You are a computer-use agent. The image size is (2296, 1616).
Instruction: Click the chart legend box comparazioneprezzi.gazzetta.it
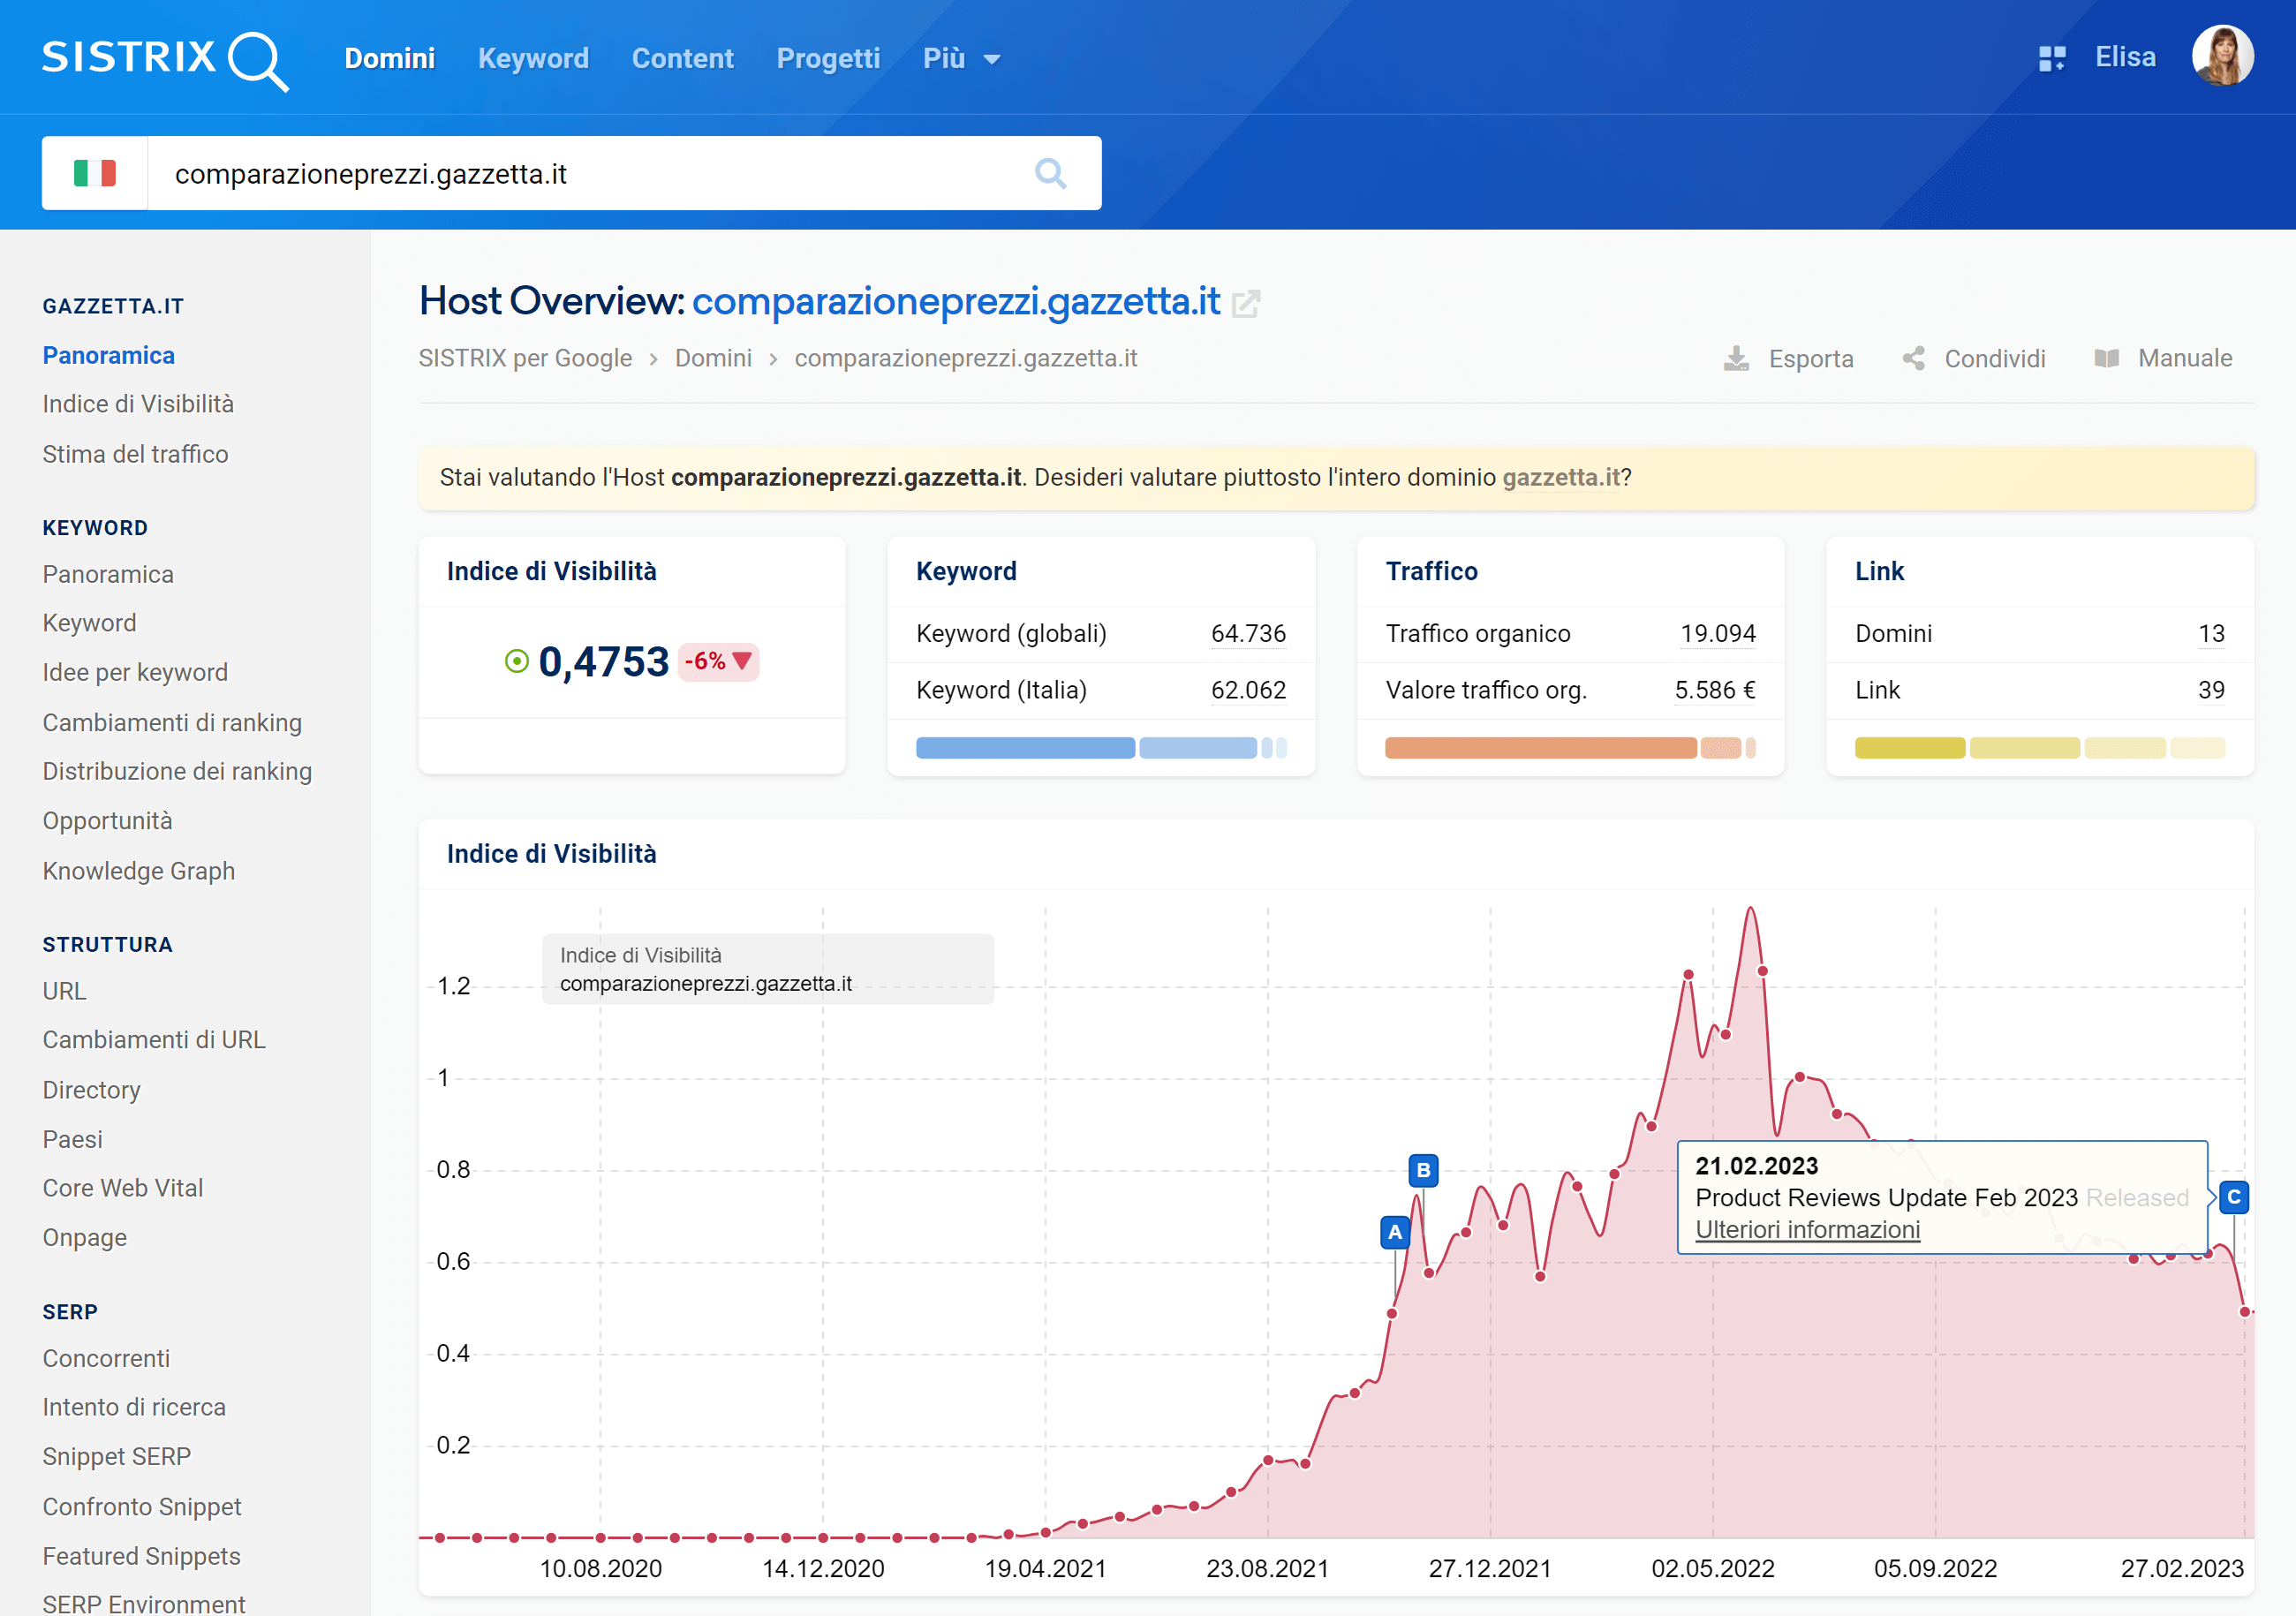768,970
